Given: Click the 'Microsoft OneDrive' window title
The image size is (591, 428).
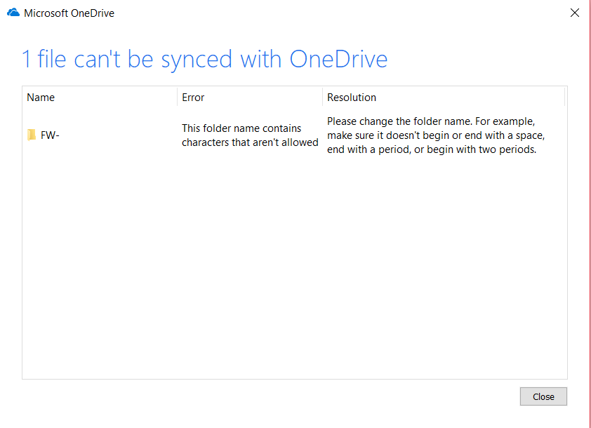Looking at the screenshot, I should coord(69,13).
